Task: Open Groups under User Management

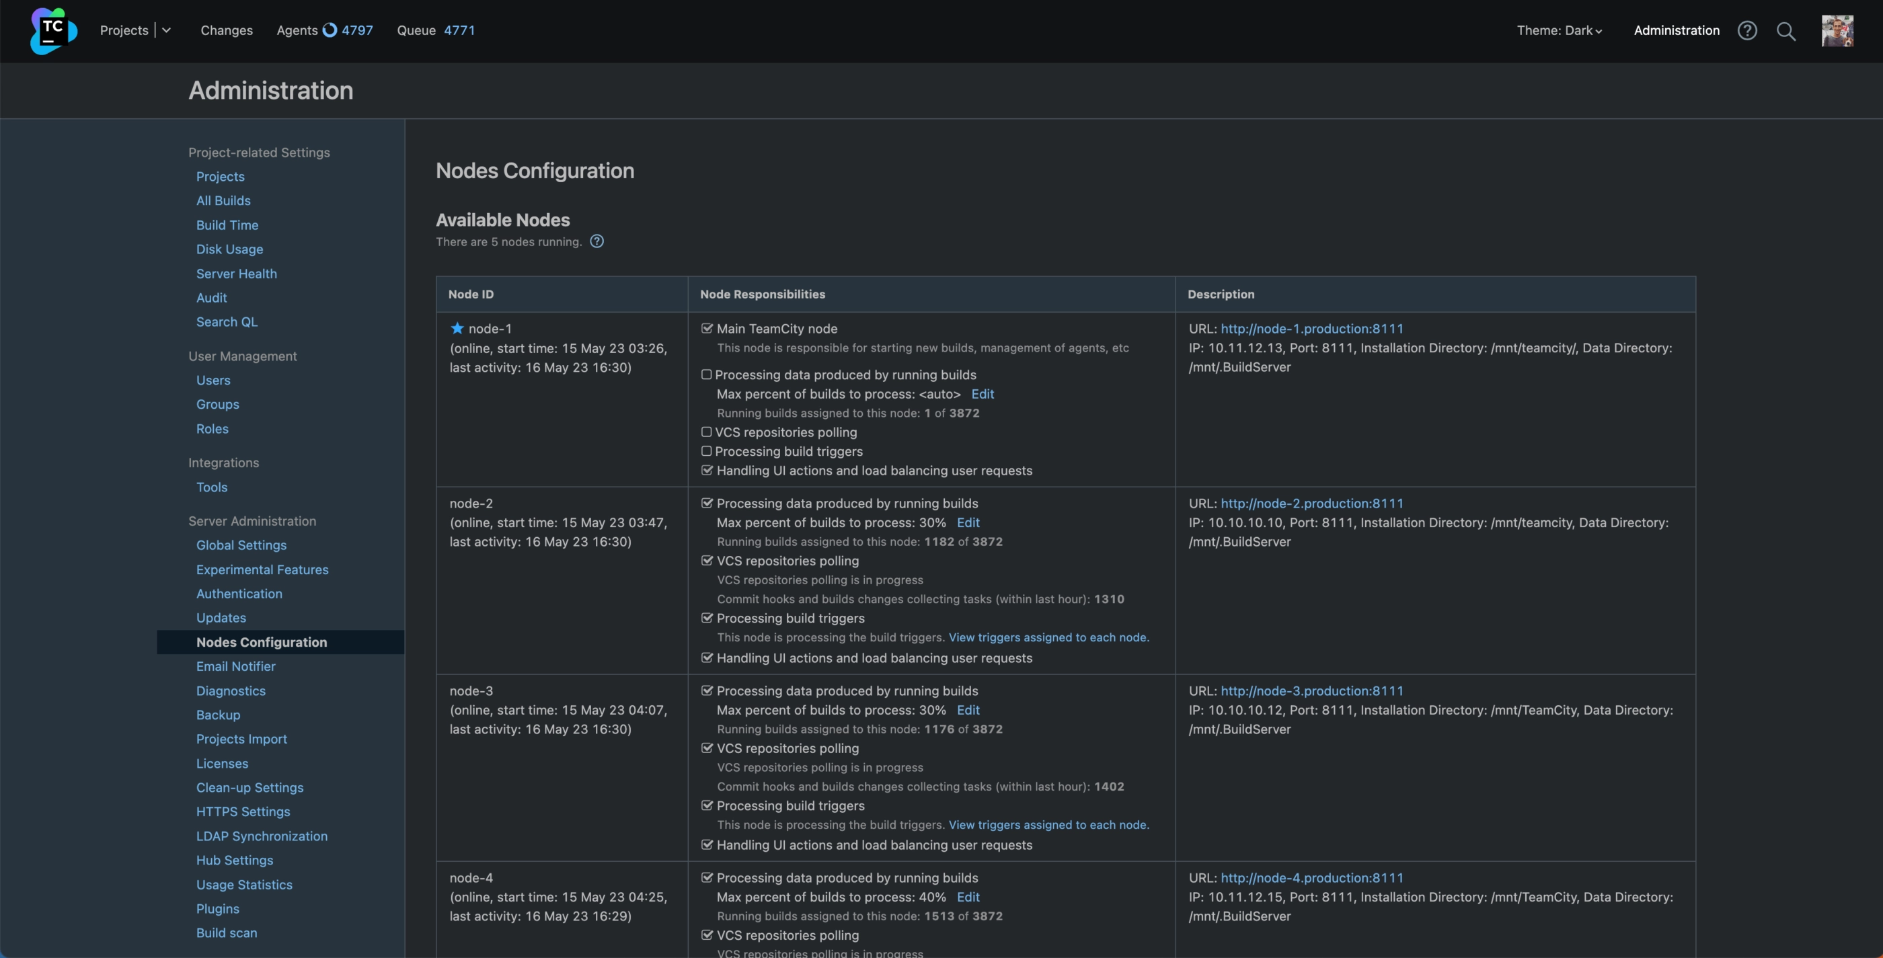Action: [217, 404]
